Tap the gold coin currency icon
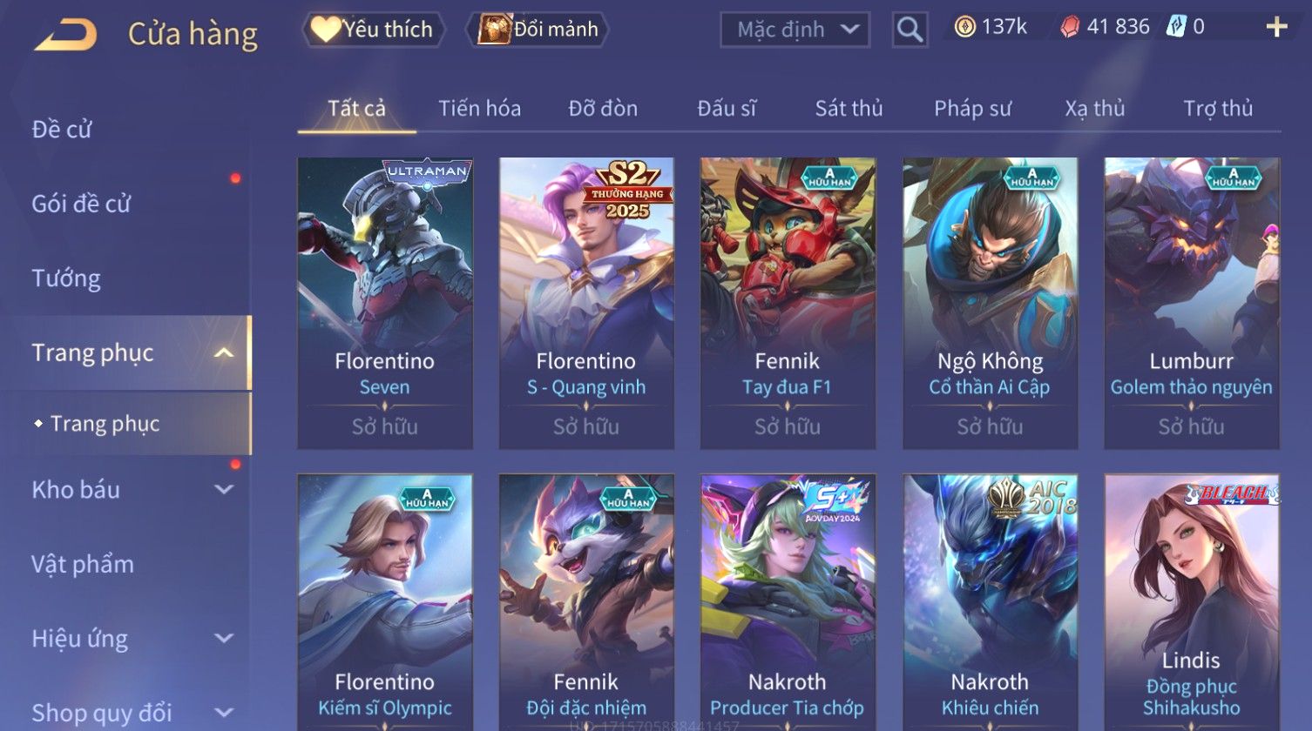Viewport: 1312px width, 731px height. [x=964, y=28]
